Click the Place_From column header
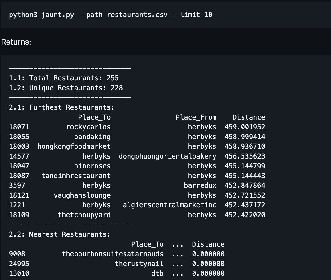The width and height of the screenshot is (331, 280). click(x=196, y=117)
